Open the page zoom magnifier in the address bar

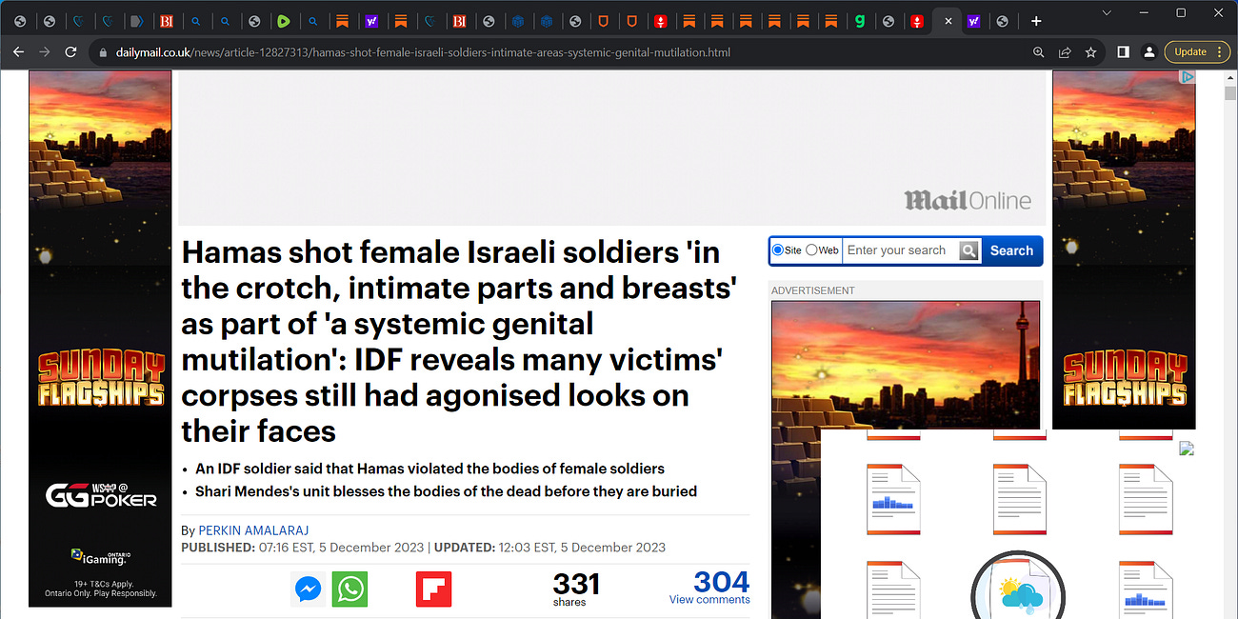point(1038,52)
